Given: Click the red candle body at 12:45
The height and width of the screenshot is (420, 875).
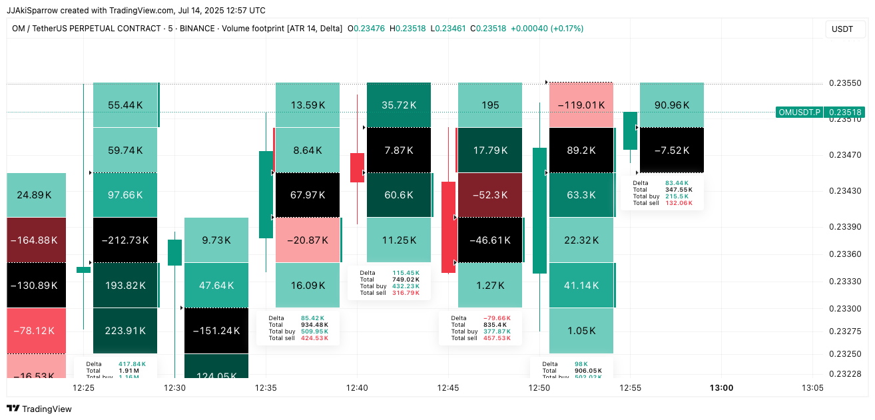Looking at the screenshot, I should 449,227.
